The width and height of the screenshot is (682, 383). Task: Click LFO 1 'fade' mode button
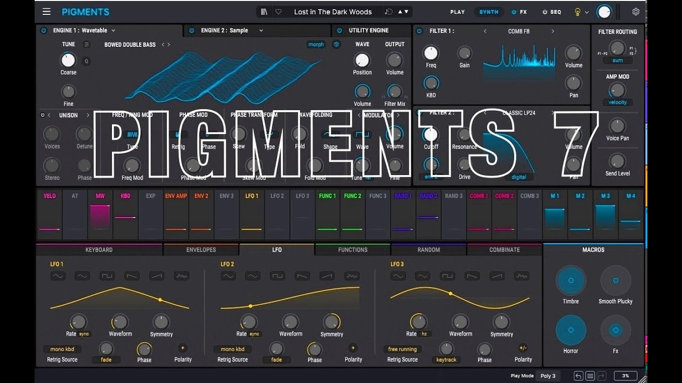[x=106, y=360]
